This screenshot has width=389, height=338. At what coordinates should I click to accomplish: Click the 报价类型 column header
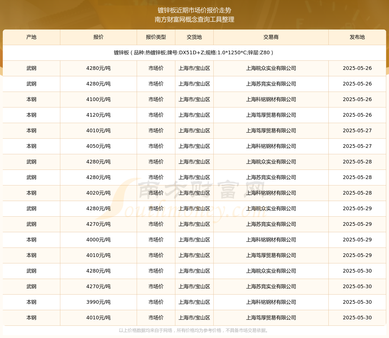pos(156,37)
